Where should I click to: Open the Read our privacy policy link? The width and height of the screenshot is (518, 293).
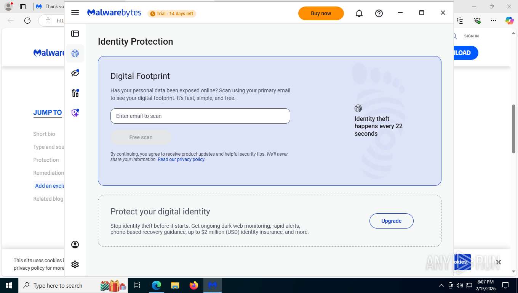point(181,159)
